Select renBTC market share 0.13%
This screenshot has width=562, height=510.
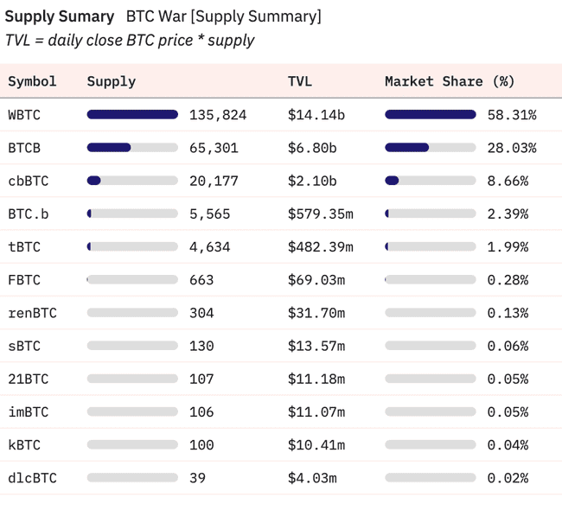pos(508,313)
